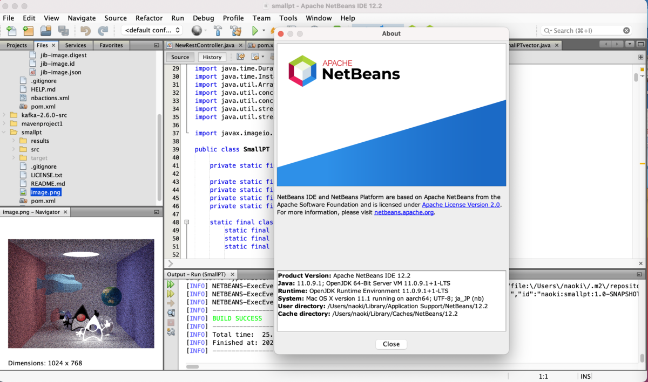Minimize the Files panel window group
This screenshot has height=382, width=648.
click(157, 45)
